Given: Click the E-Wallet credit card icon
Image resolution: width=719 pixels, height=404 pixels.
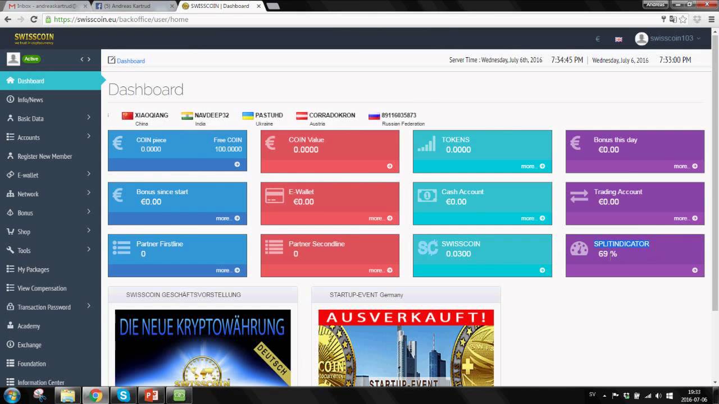Looking at the screenshot, I should [275, 196].
